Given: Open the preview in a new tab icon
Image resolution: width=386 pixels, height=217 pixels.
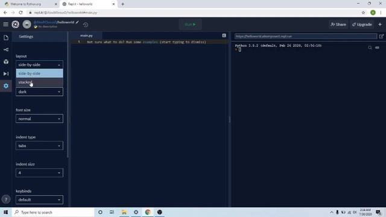Looking at the screenshot, I should tap(381, 36).
